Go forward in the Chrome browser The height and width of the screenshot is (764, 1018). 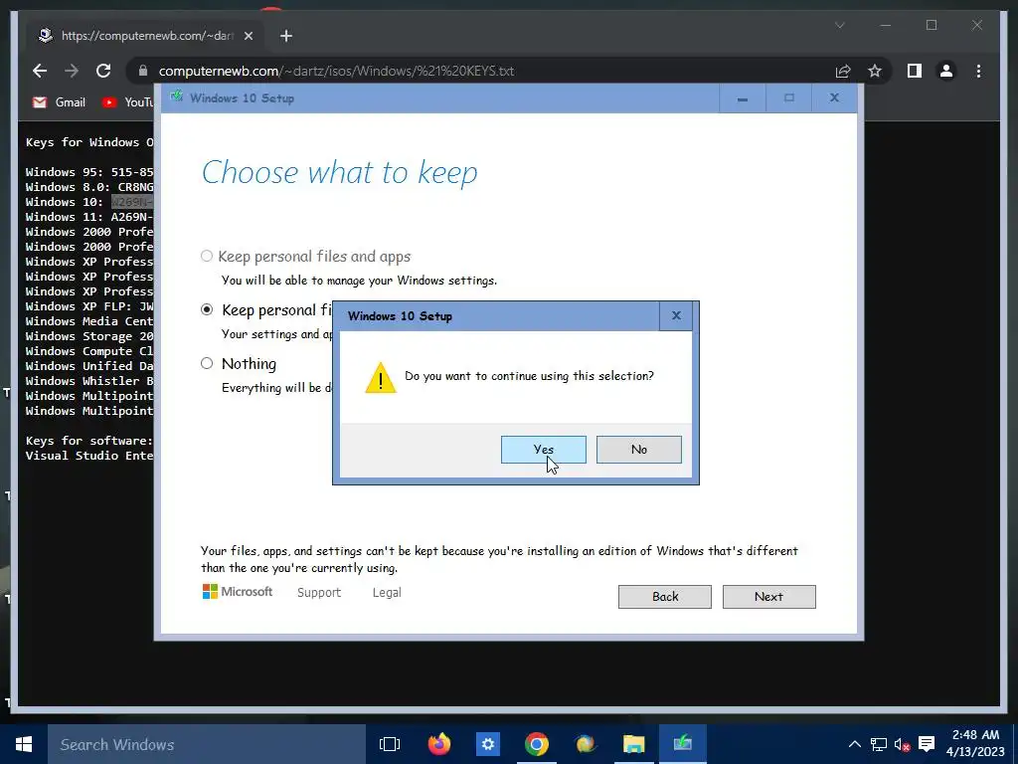click(72, 71)
